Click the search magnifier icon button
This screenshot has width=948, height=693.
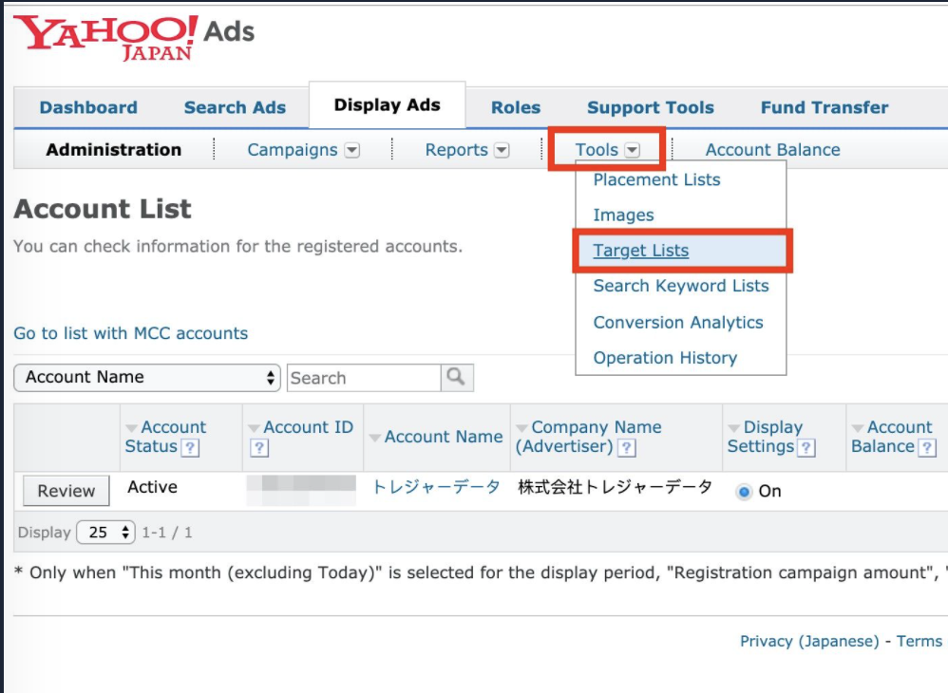pyautogui.click(x=457, y=378)
